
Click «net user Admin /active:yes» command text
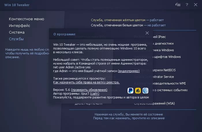pos(72,67)
